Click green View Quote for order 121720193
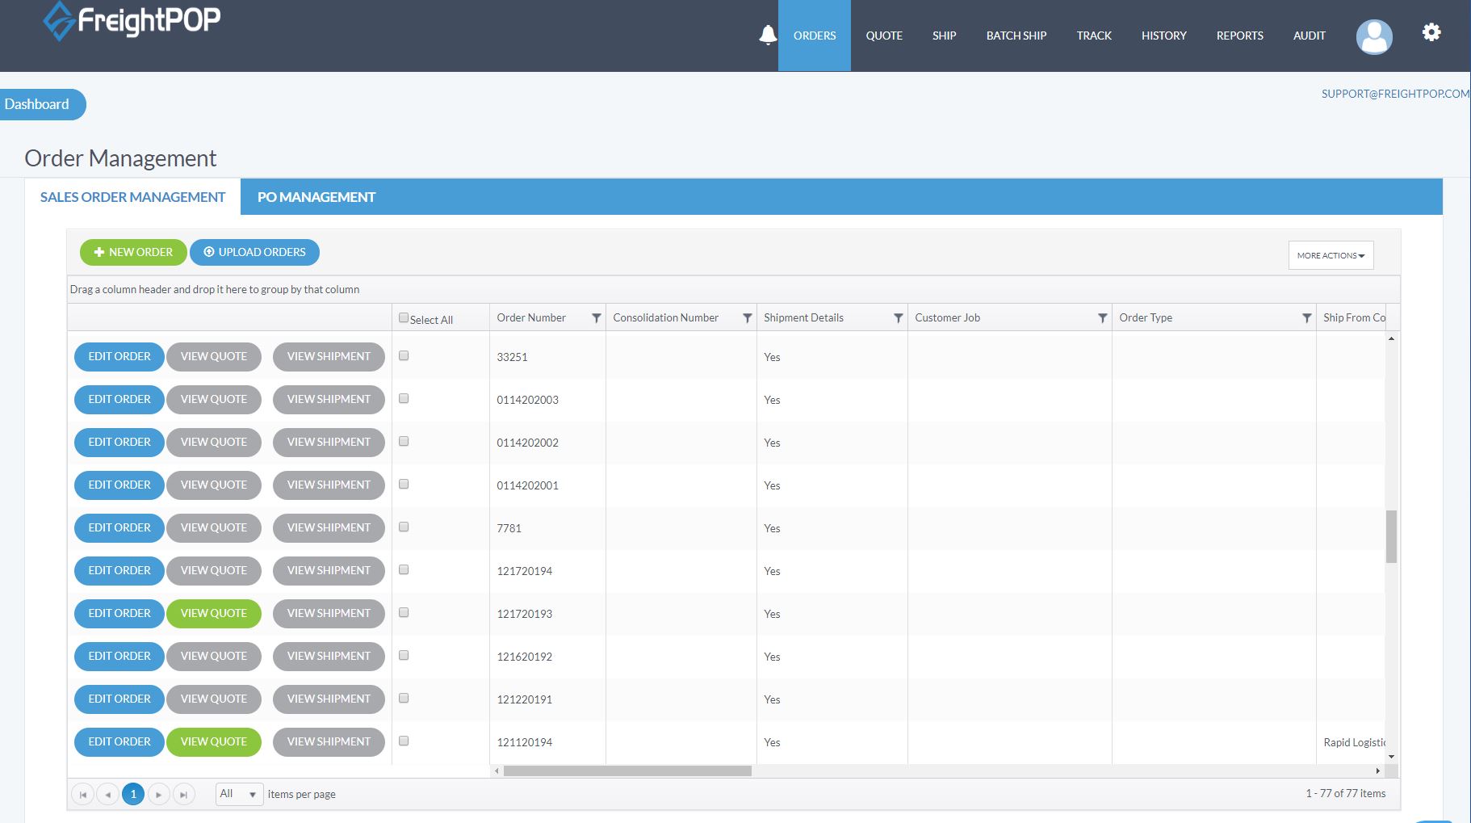The width and height of the screenshot is (1471, 823). pos(213,613)
